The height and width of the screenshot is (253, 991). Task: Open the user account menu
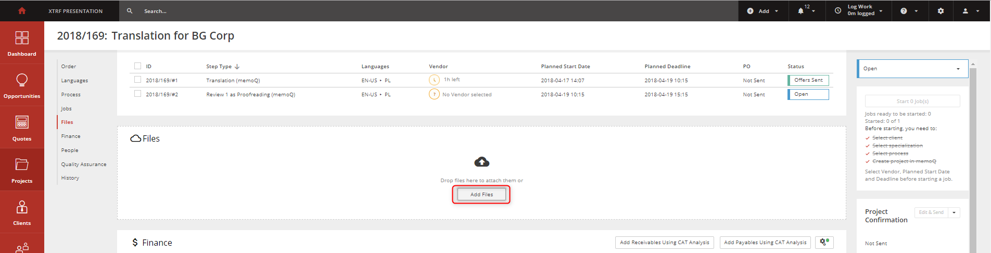click(965, 11)
